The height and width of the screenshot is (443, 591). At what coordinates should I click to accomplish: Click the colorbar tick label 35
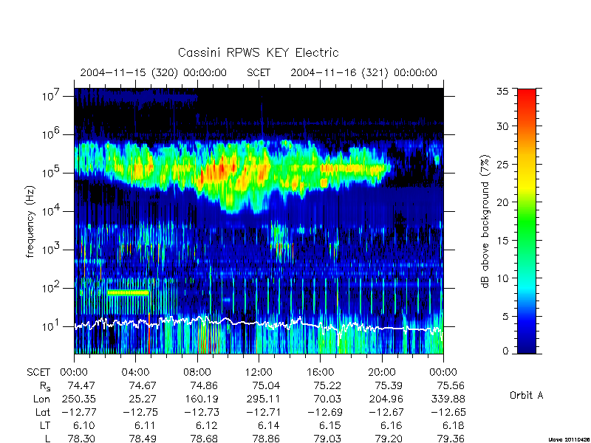[x=502, y=92]
